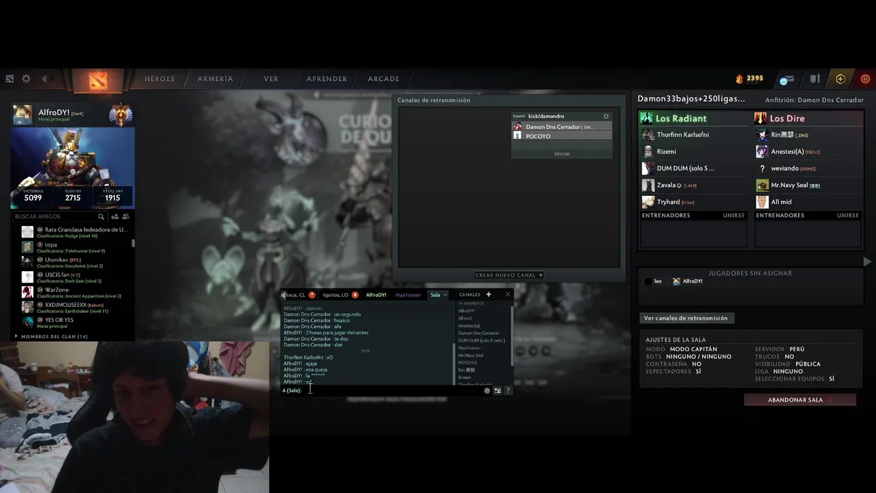Open the Héroes menu
Viewport: 876px width, 493px height.
tap(159, 79)
